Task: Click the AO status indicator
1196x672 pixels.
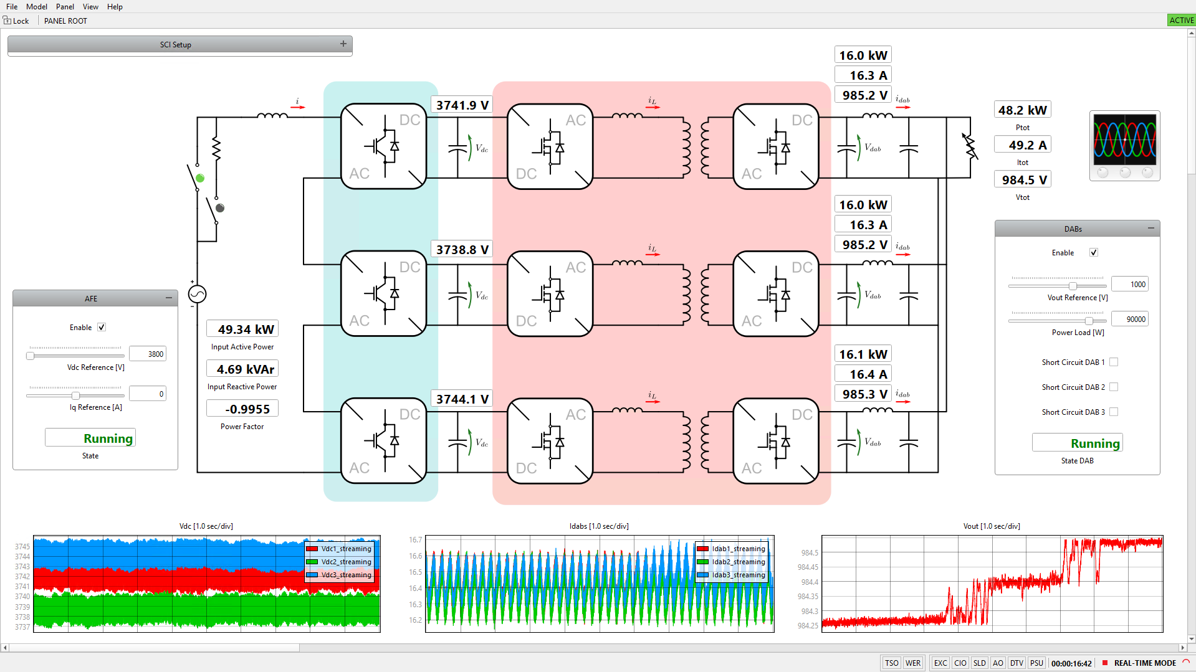Action: coord(998,663)
